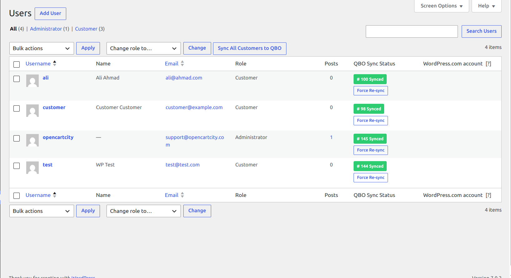This screenshot has width=511, height=278.
Task: Click the name cell 'Ali Ahmad'
Action: (x=107, y=78)
